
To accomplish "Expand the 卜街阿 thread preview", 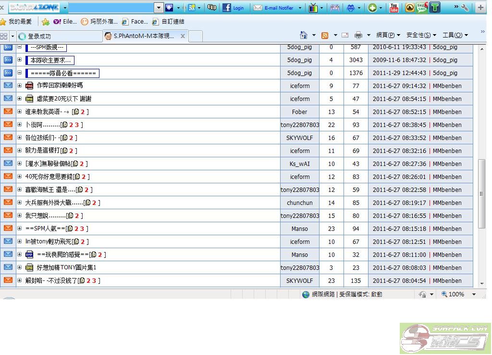I will click(20, 125).
